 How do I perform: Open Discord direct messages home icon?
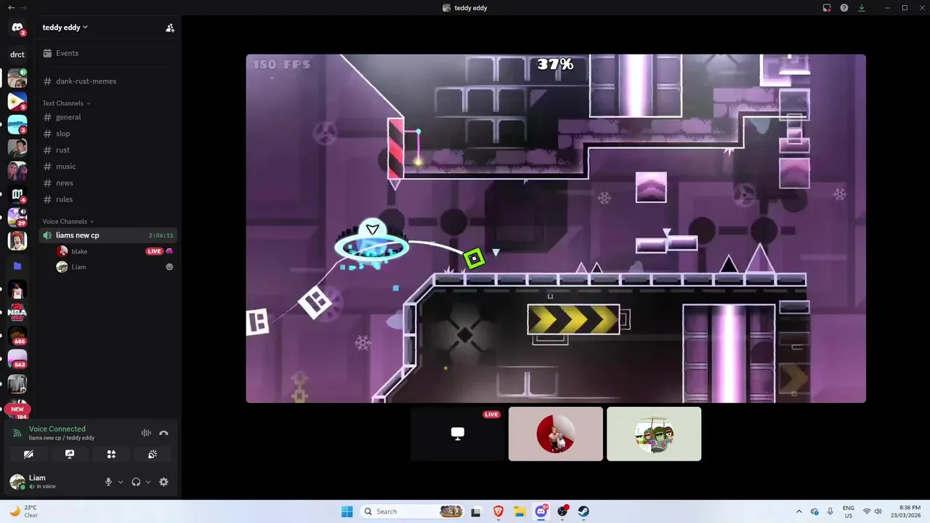(17, 28)
